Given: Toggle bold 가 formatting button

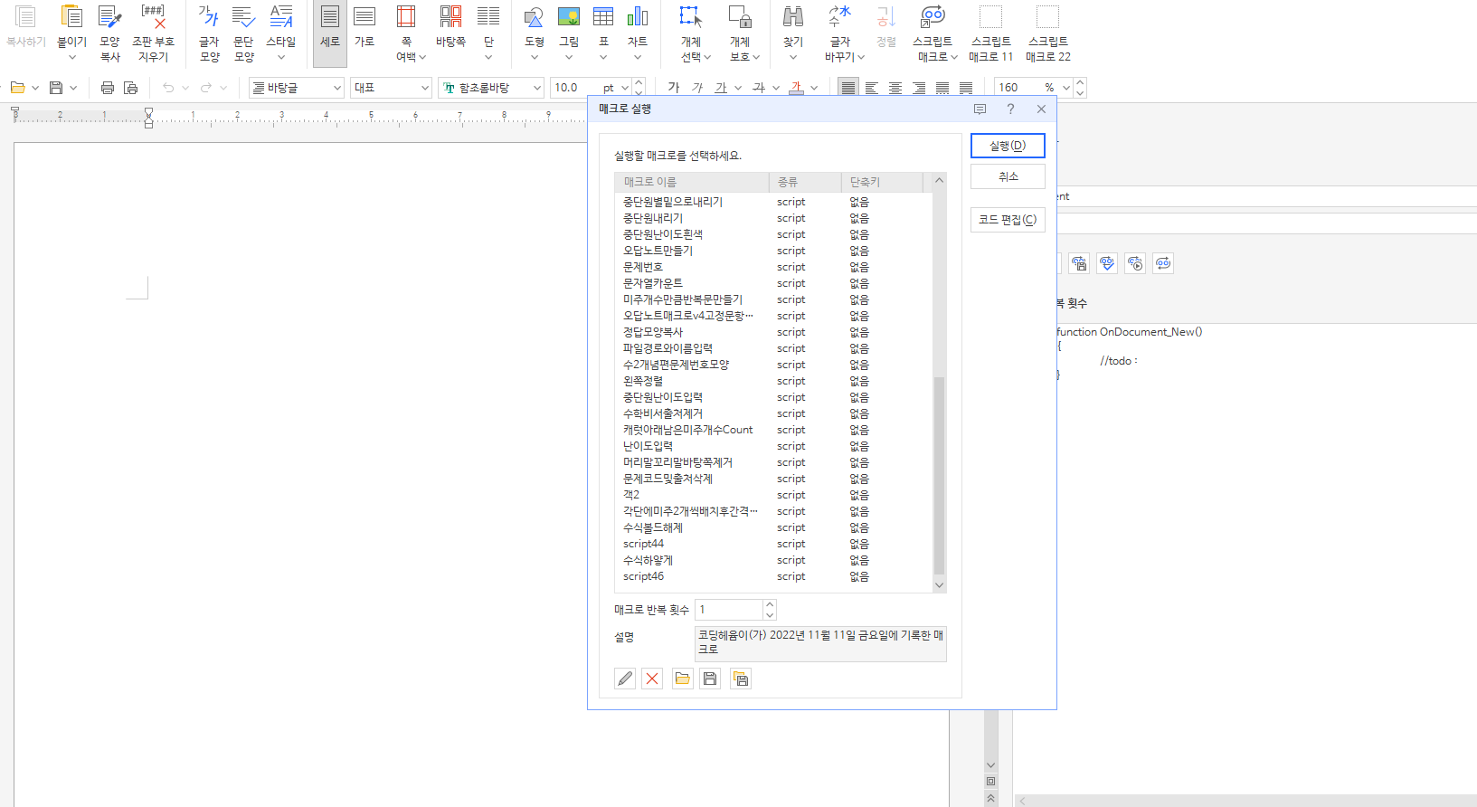Looking at the screenshot, I should click(x=674, y=88).
